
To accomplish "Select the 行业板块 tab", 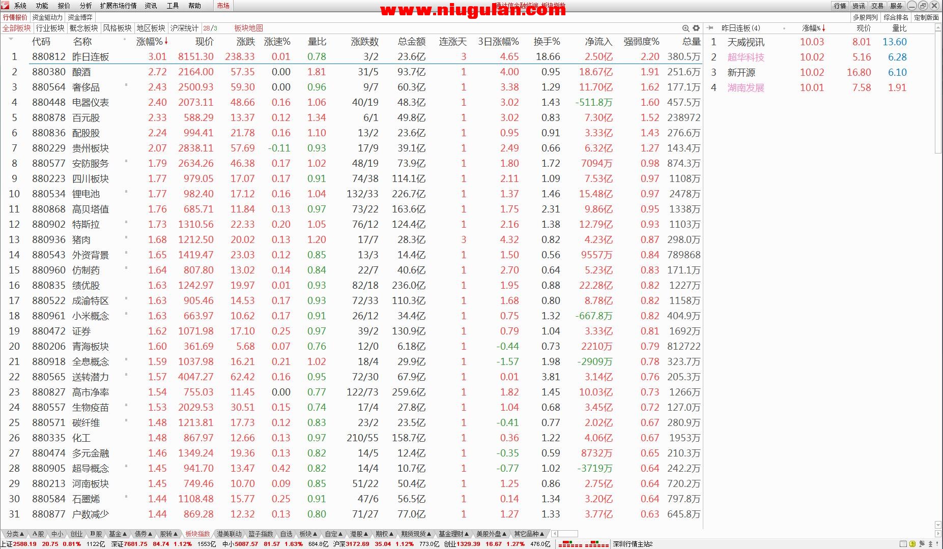I will tap(50, 28).
